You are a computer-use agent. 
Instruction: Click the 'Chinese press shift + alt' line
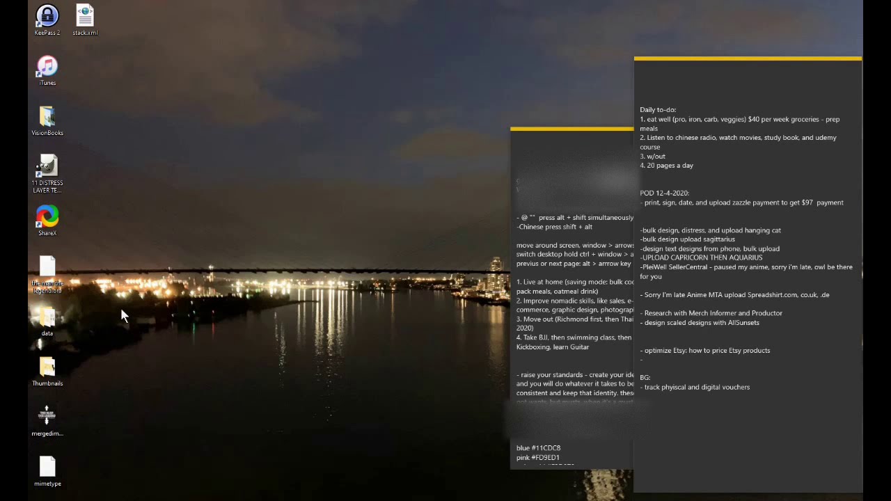coord(555,227)
